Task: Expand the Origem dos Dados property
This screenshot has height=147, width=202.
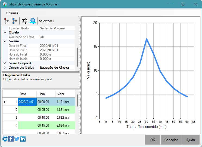Action: [x=5, y=68]
